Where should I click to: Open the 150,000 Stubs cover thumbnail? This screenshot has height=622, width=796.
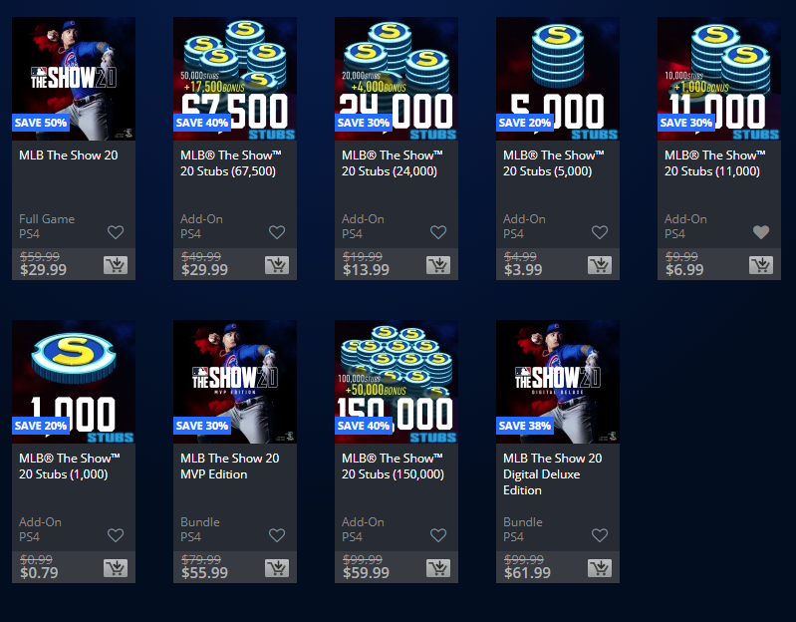[x=397, y=382]
